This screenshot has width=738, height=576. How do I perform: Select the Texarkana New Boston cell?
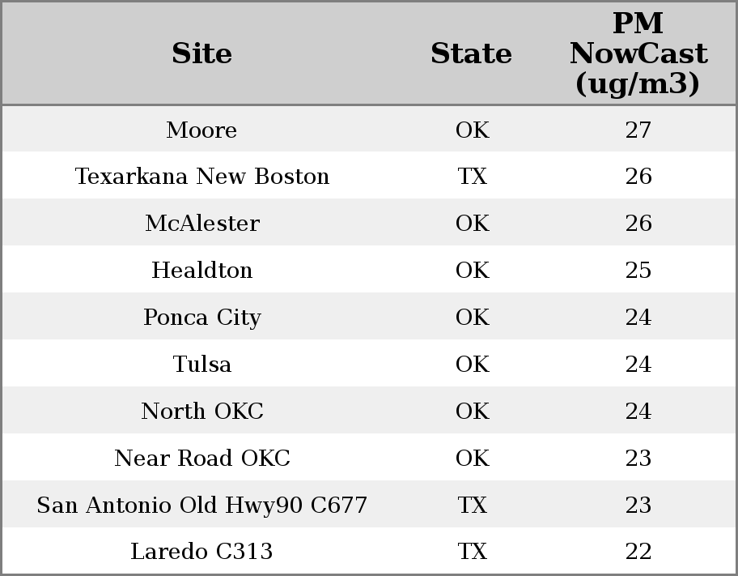point(201,177)
